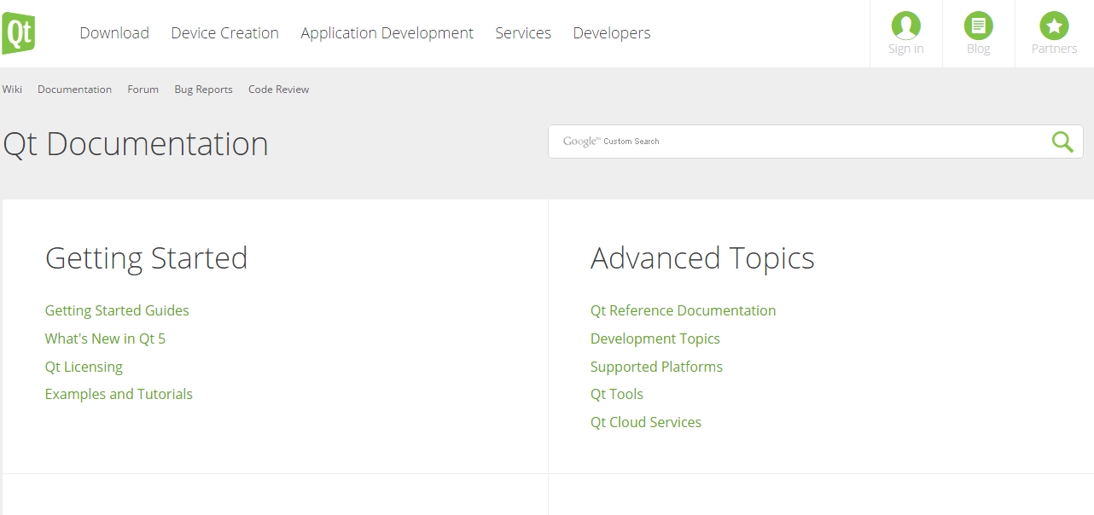View the Qt Licensing page
The height and width of the screenshot is (515, 1094).
coord(84,367)
